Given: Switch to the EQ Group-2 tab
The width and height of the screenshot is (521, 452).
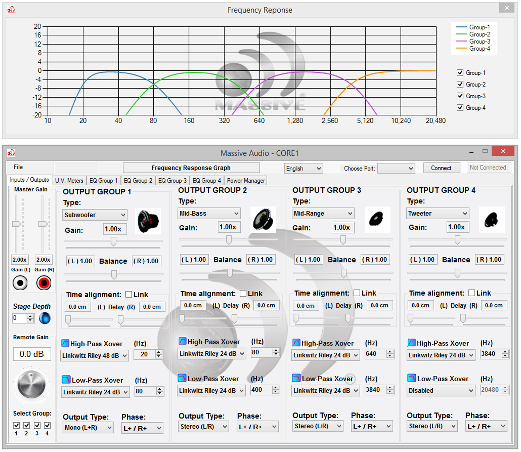Looking at the screenshot, I should 138,181.
